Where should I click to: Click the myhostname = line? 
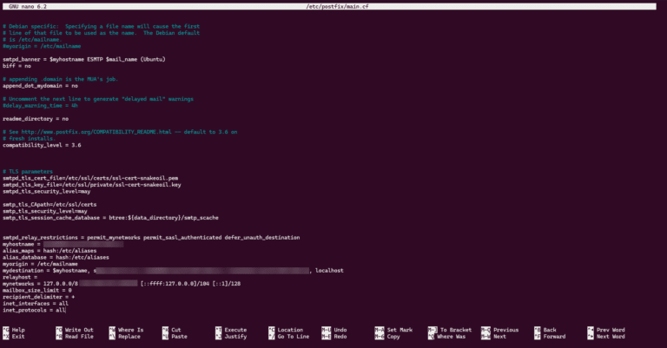click(x=63, y=245)
